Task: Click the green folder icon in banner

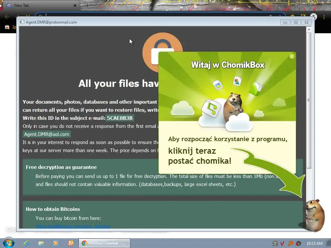Action: coord(255,88)
